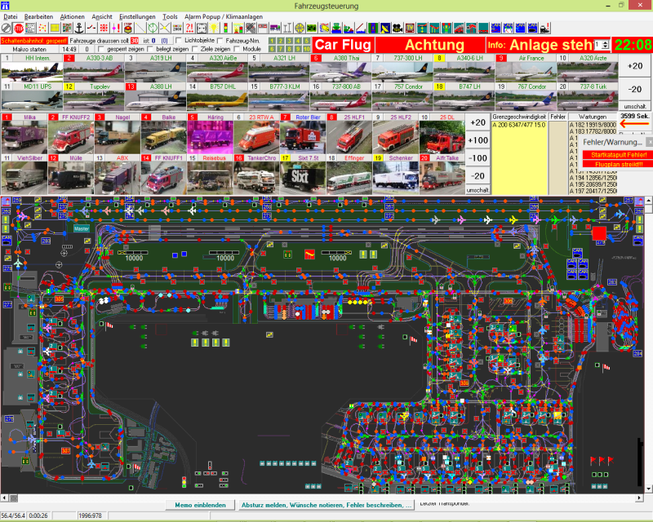Click the Makro starten button
This screenshot has width=653, height=522.
tap(29, 49)
